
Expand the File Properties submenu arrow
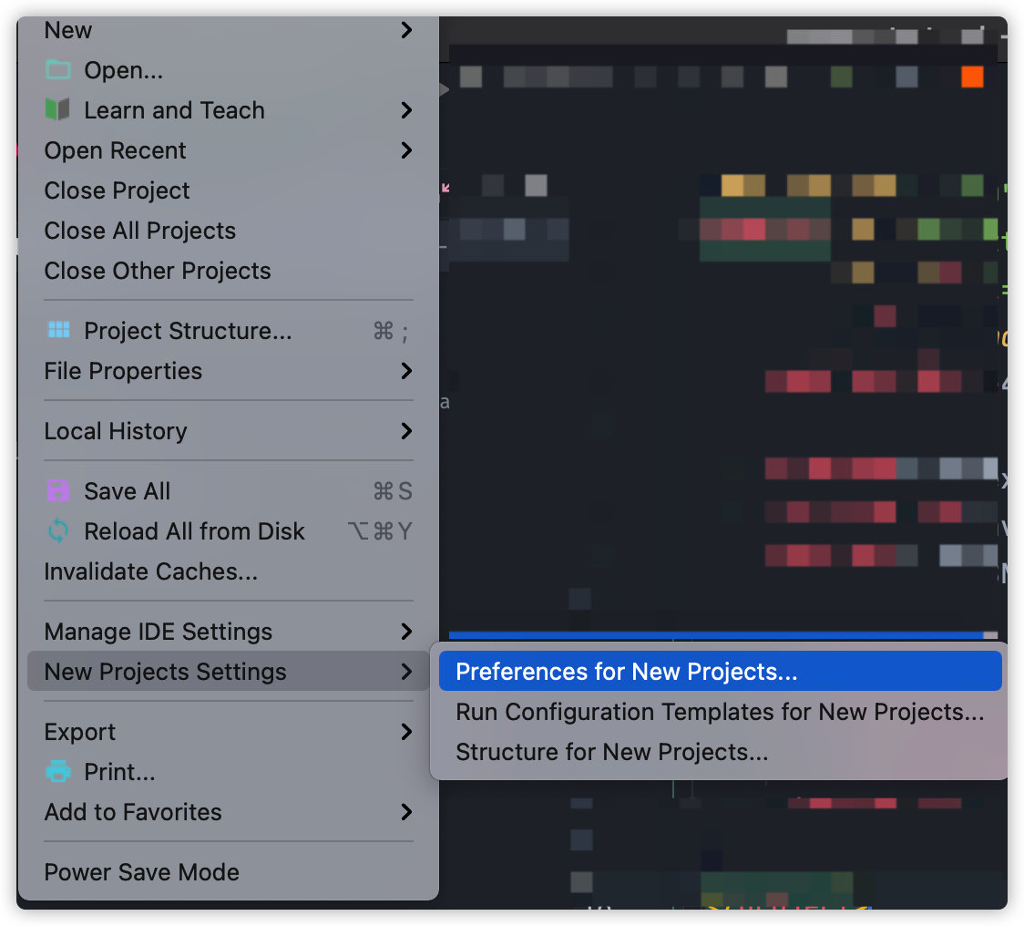pos(406,371)
